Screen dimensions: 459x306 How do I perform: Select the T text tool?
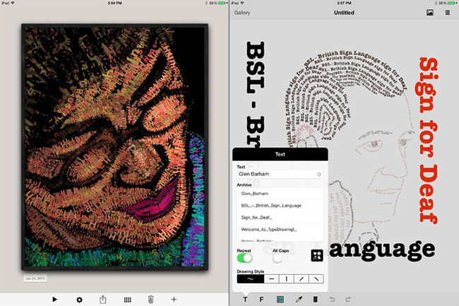[245, 299]
